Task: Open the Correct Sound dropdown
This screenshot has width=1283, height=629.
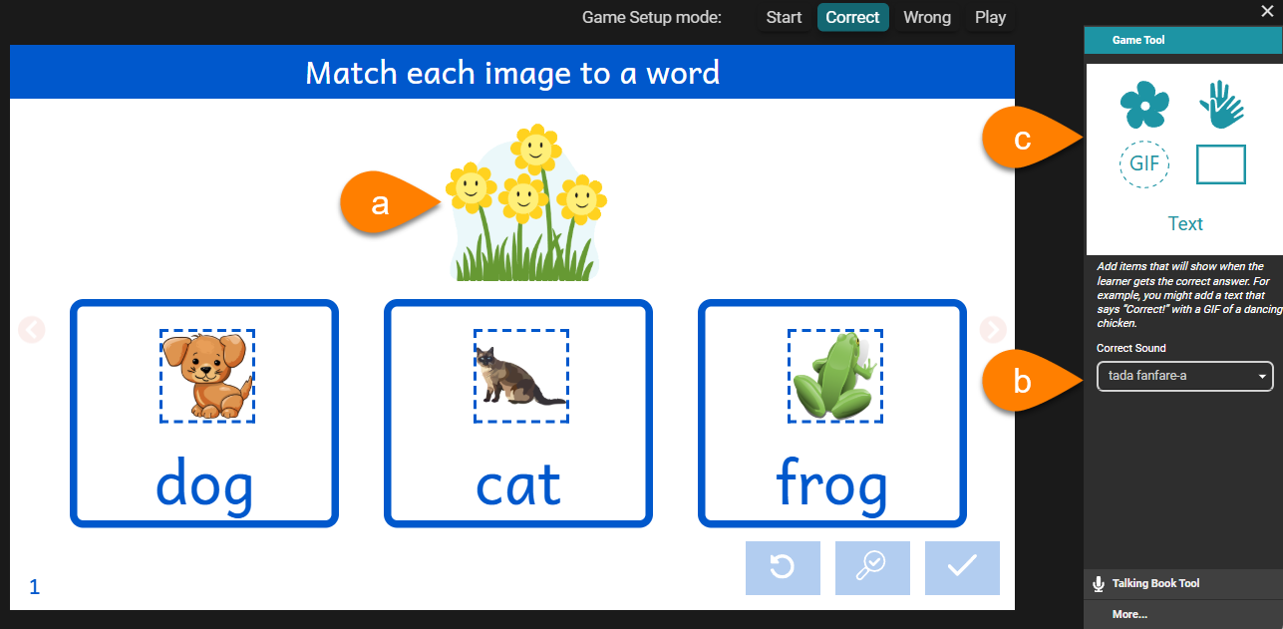Action: [1184, 376]
